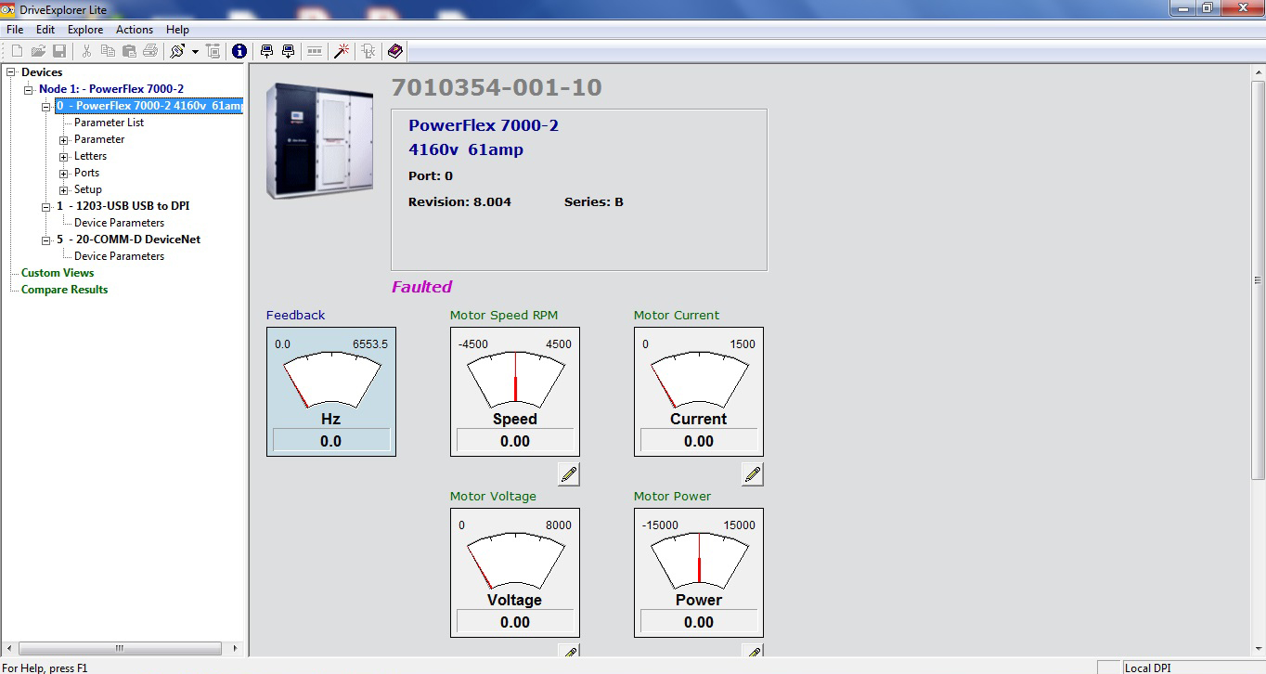Click the Faulted status text
This screenshot has width=1266, height=674.
(421, 287)
